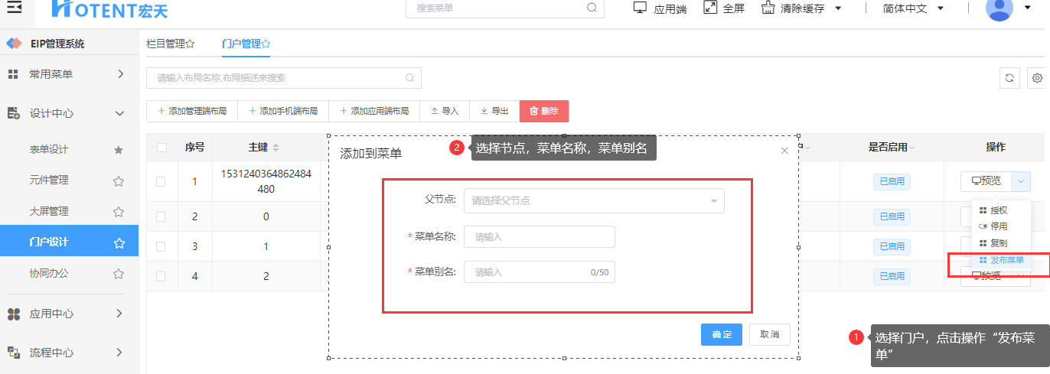Toggle favorite star for 元件管理
This screenshot has width=1050, height=374.
[119, 181]
